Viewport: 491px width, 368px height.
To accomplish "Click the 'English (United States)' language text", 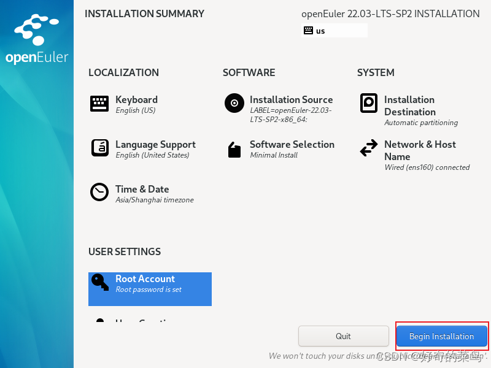I will pyautogui.click(x=152, y=155).
